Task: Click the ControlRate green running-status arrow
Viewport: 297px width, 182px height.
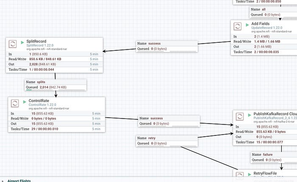Action: pyautogui.click(x=25, y=102)
